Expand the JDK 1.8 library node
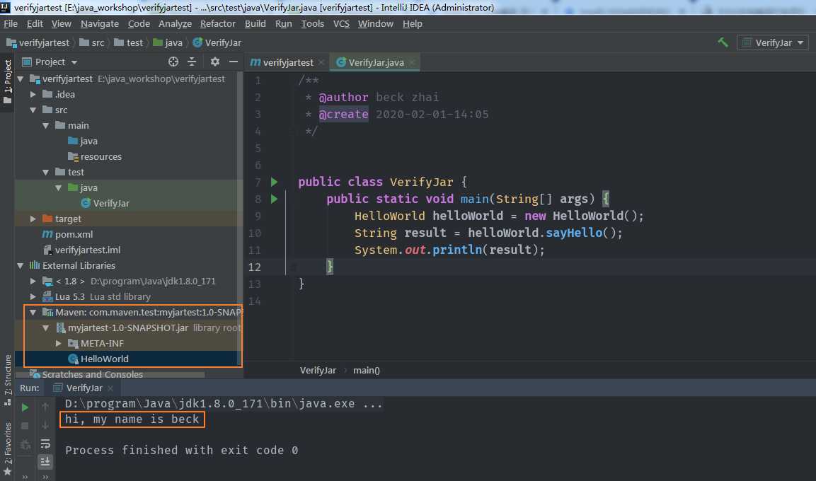 (x=33, y=282)
